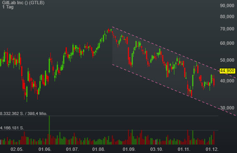The image size is (237, 153).
Task: Click the 50,000 price axis label
Action: pyautogui.click(x=227, y=60)
